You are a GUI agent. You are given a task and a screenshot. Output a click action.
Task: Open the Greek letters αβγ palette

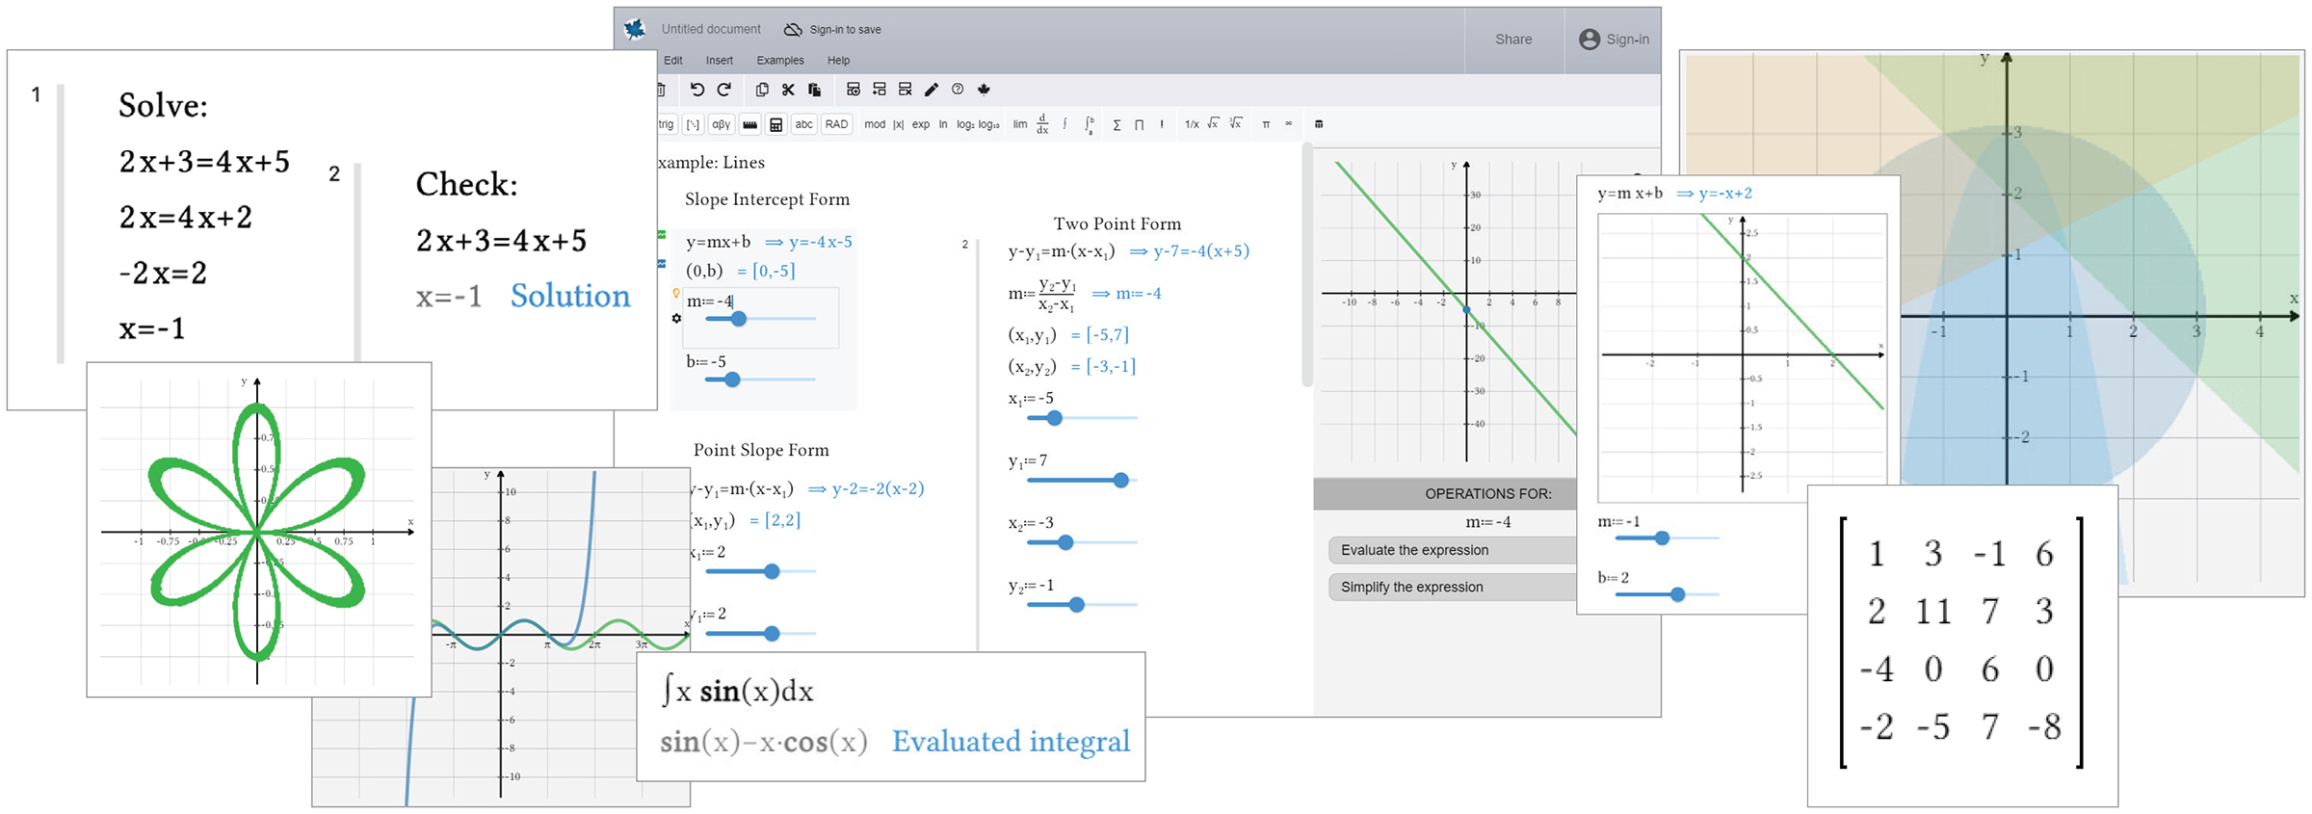point(721,124)
